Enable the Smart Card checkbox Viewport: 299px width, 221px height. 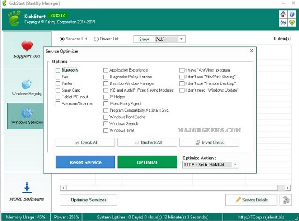58,90
